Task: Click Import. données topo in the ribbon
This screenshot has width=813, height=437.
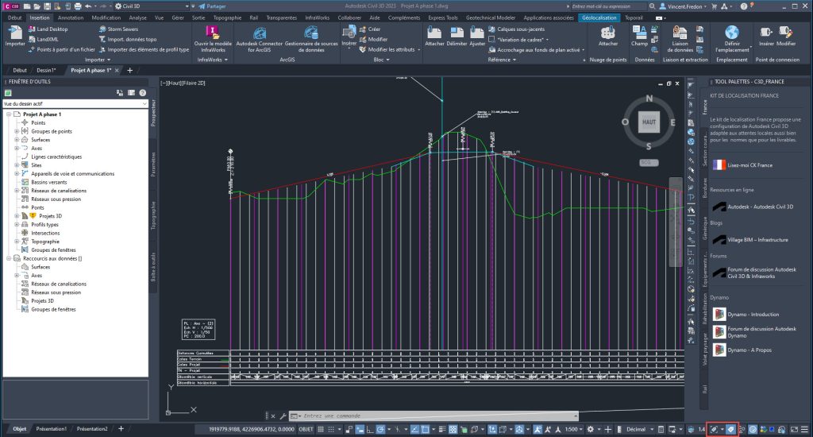Action: click(x=128, y=39)
